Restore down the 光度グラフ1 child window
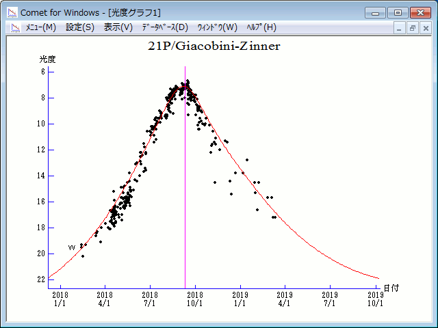The width and height of the screenshot is (438, 328). 413,28
